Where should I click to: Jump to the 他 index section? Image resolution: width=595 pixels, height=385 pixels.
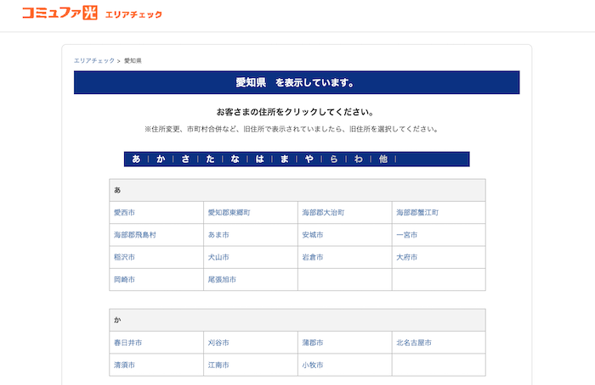click(x=383, y=159)
